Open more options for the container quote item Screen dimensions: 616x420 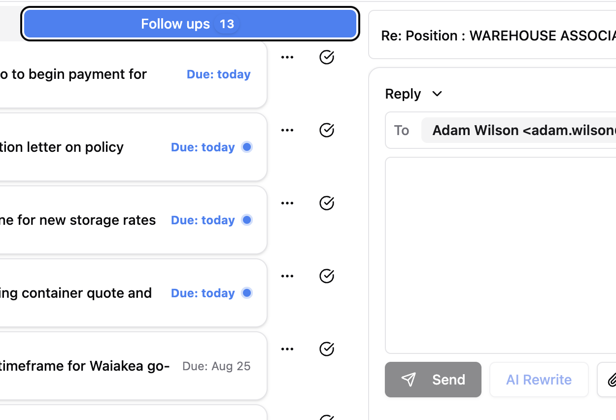(x=287, y=276)
